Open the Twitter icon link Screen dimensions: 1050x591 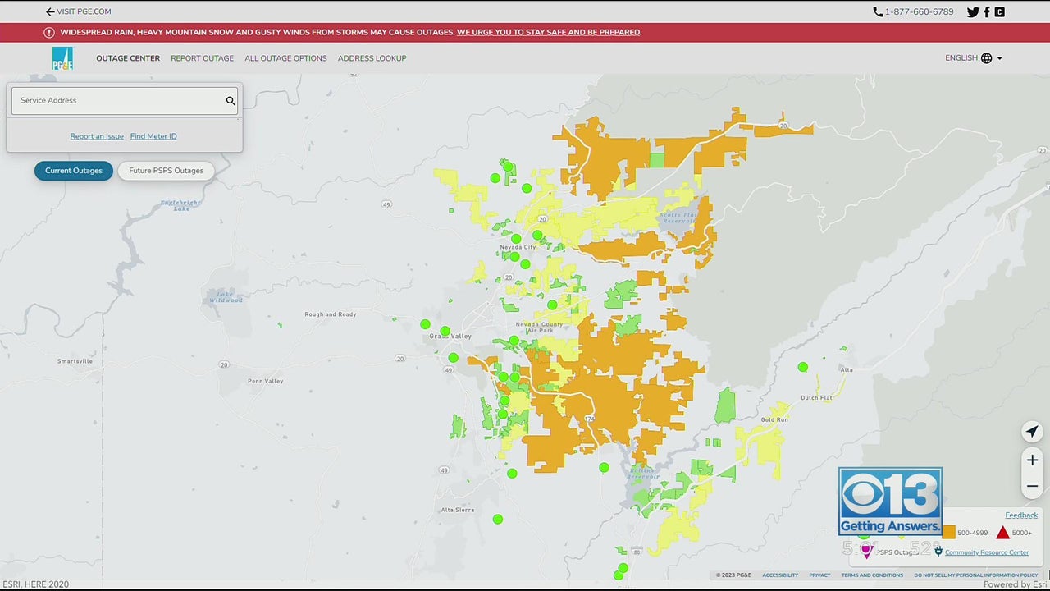click(973, 12)
